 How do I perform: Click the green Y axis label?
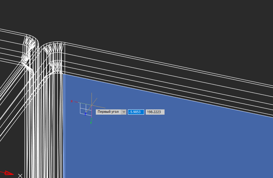point(91,123)
